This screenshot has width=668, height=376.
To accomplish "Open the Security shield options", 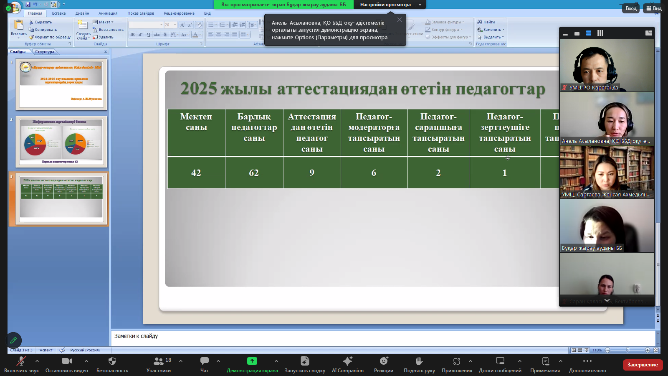I will pyautogui.click(x=112, y=361).
